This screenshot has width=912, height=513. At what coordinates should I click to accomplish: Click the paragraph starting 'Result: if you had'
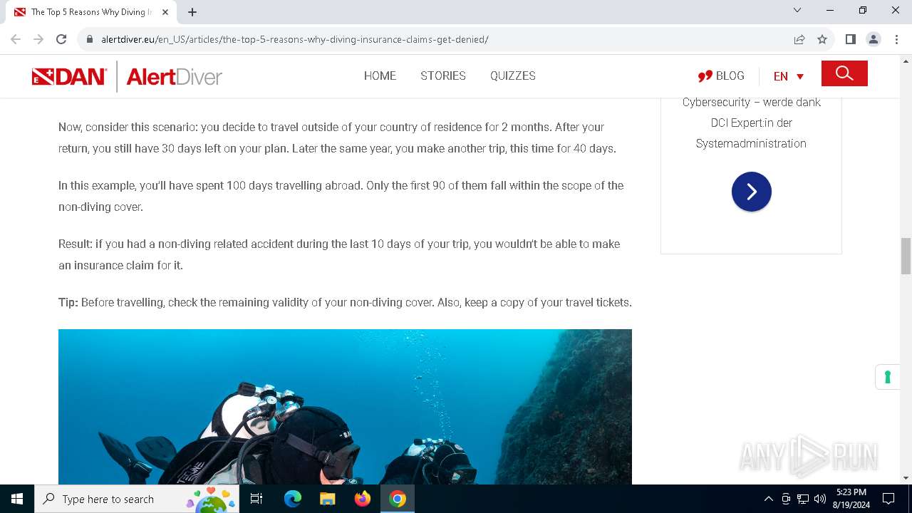[x=339, y=254]
